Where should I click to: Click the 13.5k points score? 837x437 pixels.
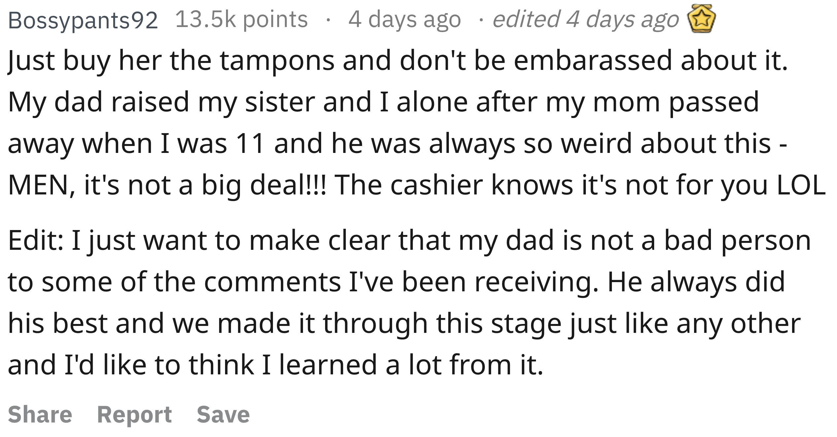tap(242, 19)
